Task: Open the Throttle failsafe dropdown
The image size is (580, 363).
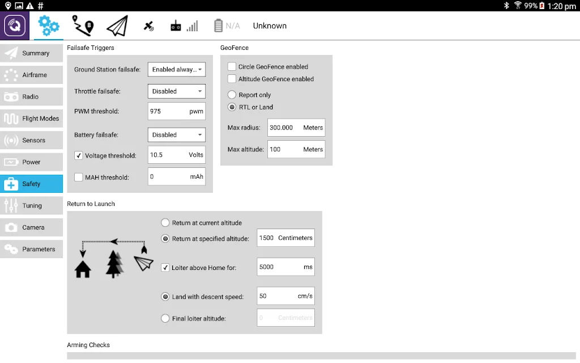Action: point(177,91)
